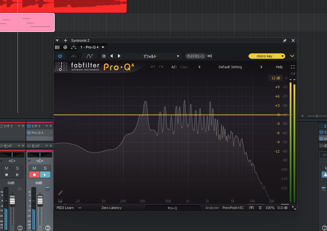Click the サイドチェーン sidechain button
The height and width of the screenshot is (231, 327).
(x=195, y=56)
